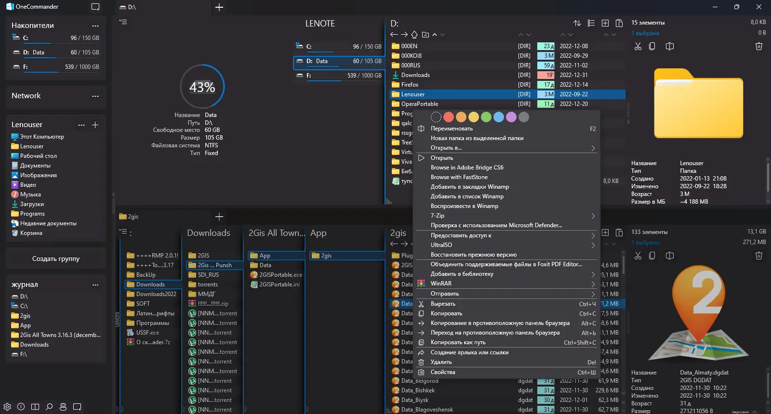Click the large Lenouser folder preview thumbnail
Image resolution: width=771 pixels, height=414 pixels.
coord(698,103)
